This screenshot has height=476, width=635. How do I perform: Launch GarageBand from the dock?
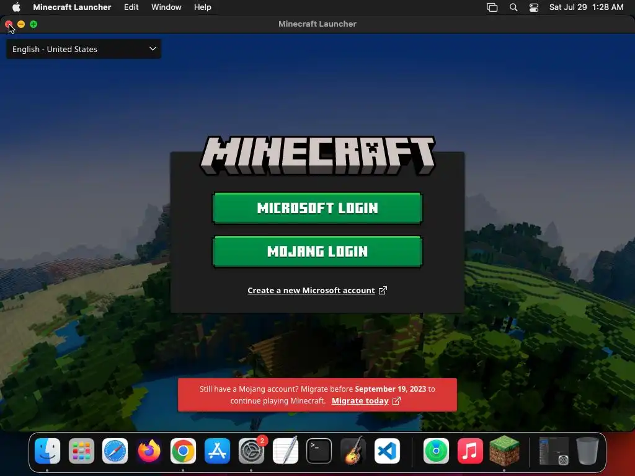(x=353, y=451)
